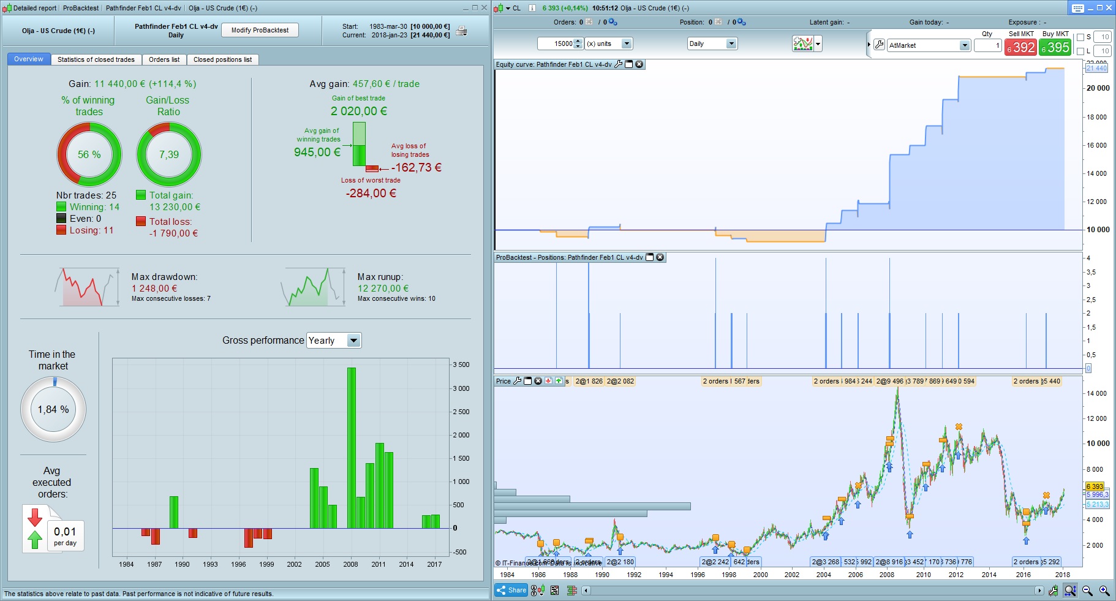The width and height of the screenshot is (1116, 601).
Task: Open the on-screen keyboard icon
Action: (1078, 8)
